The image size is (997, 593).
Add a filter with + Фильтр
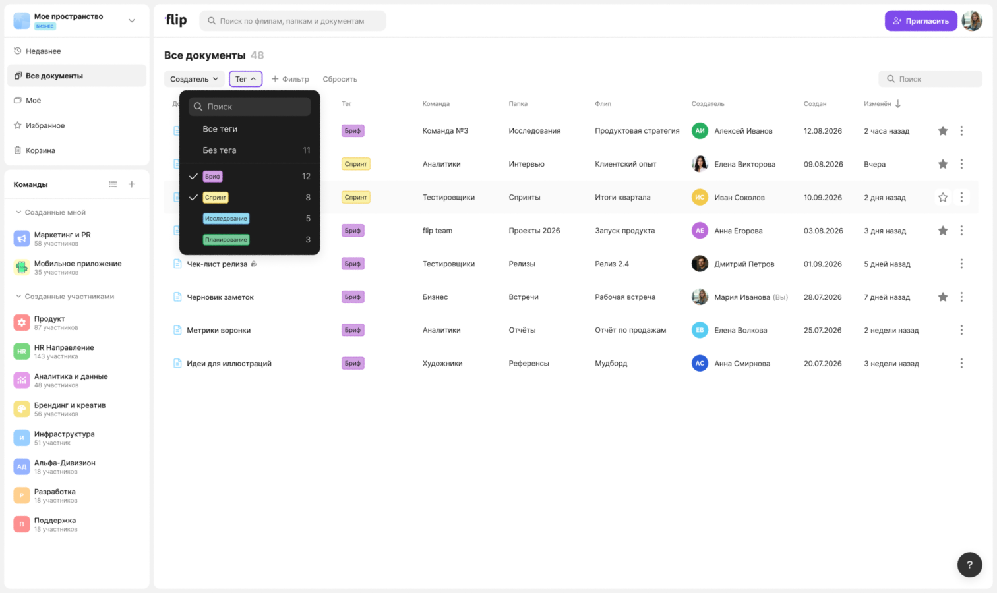click(290, 79)
